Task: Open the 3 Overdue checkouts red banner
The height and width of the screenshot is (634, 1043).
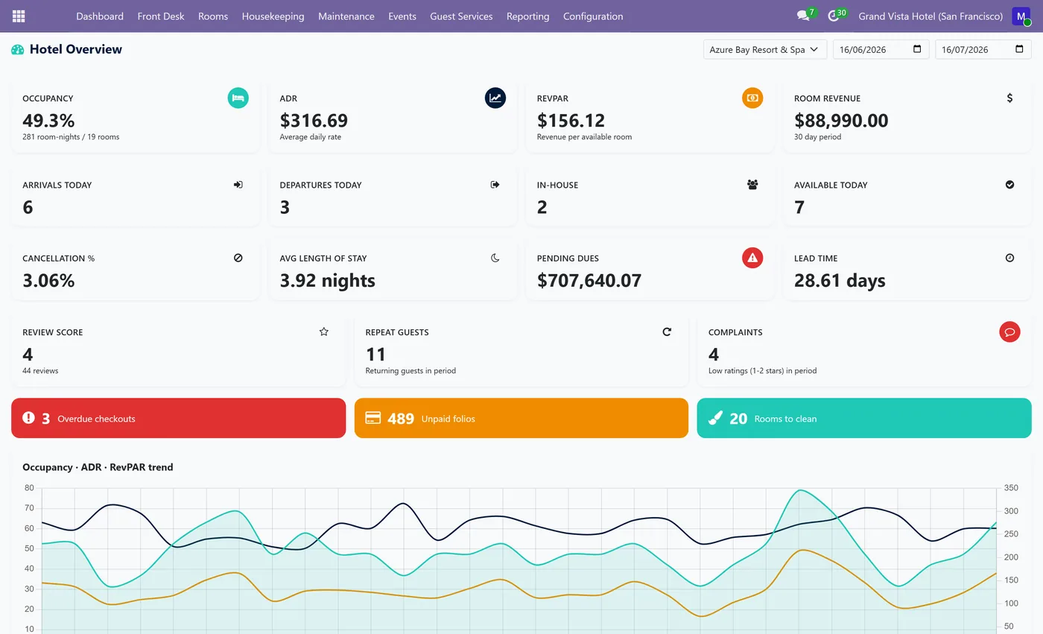Action: 179,418
